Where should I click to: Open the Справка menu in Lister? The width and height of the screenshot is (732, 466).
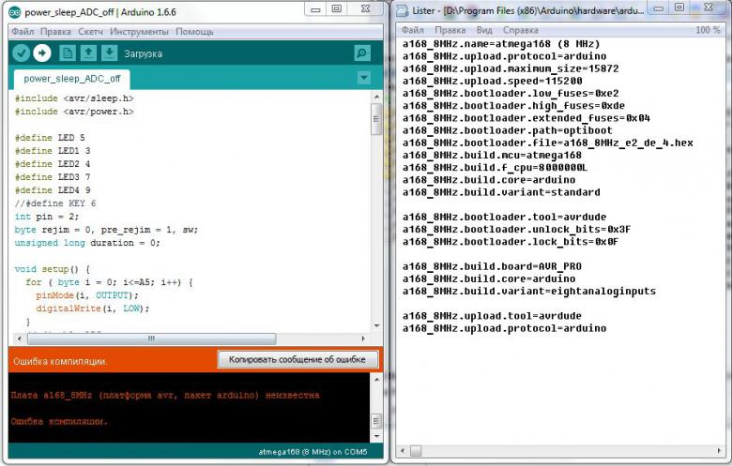tap(521, 30)
